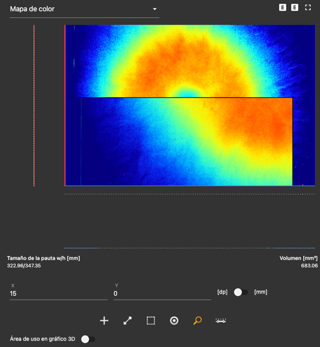Image resolution: width=320 pixels, height=347 pixels.
Task: Click the [mm] unit label
Action: [x=260, y=292]
